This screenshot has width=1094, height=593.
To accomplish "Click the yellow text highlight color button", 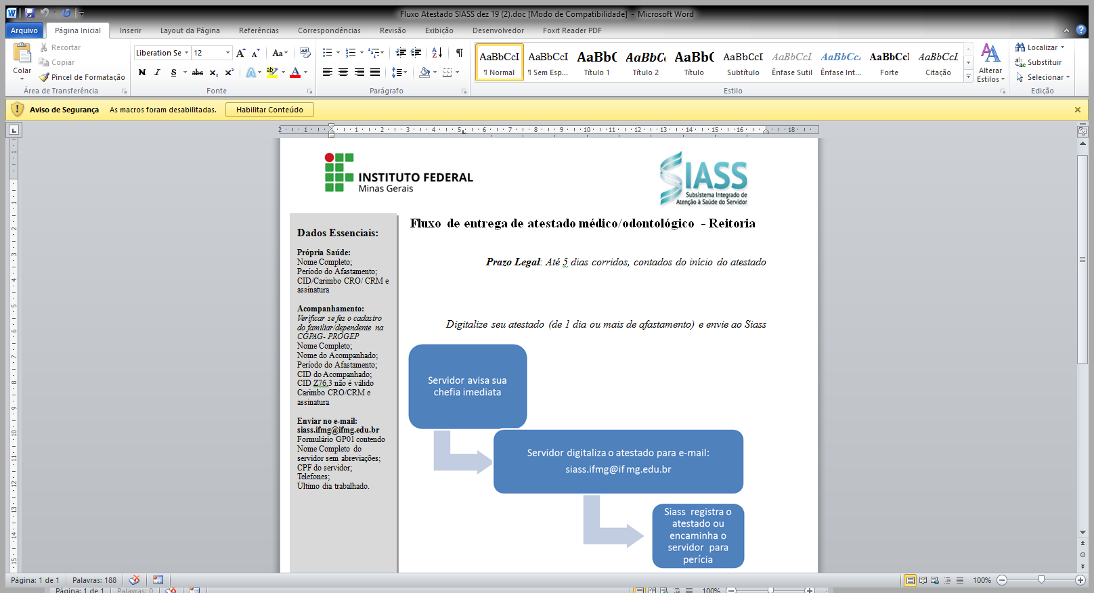I will tap(271, 72).
